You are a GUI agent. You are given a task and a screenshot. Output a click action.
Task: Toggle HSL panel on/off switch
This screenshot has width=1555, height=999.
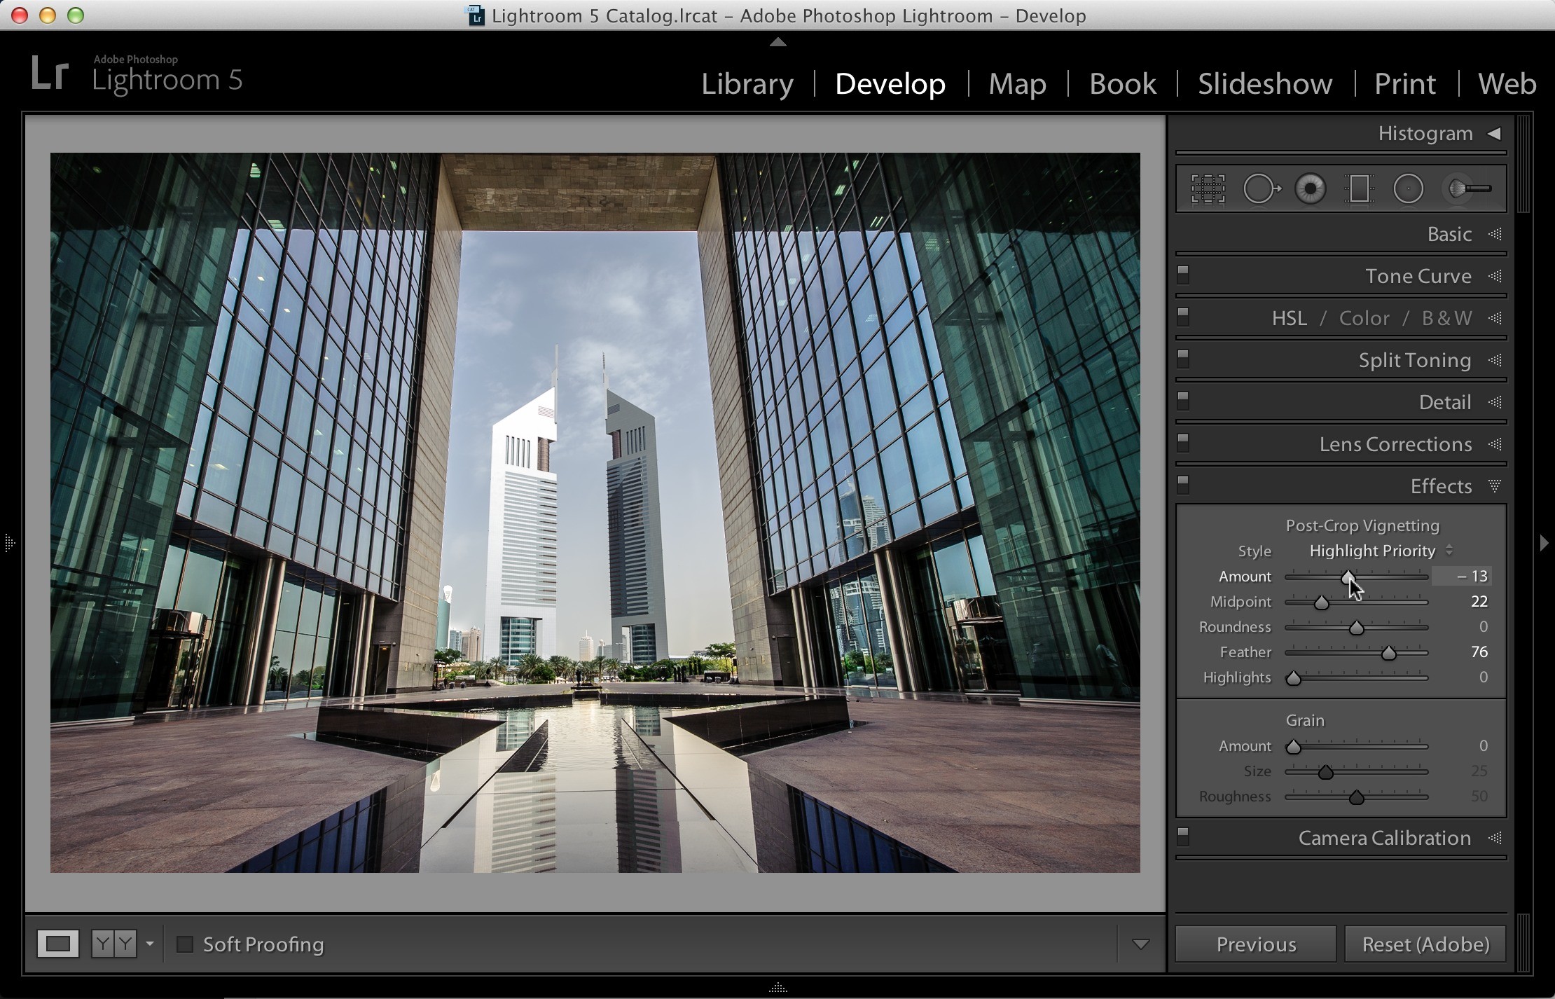(1183, 317)
